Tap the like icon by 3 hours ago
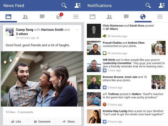This screenshot has width=168, height=126. (x=104, y=122)
